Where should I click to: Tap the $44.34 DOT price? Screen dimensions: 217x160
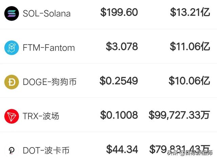[122, 149]
